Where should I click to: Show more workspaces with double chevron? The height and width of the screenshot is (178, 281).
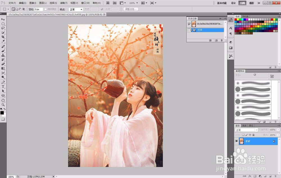point(259,3)
